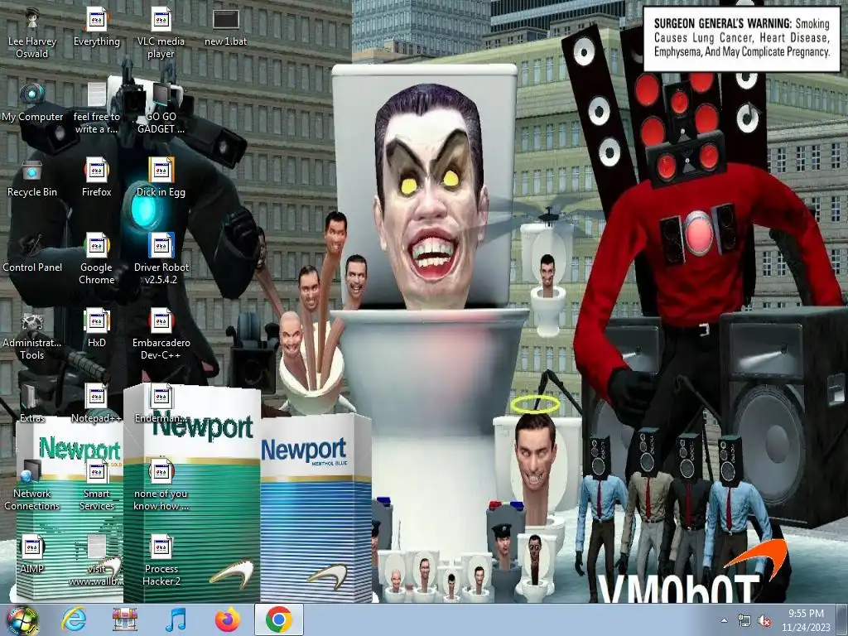Image resolution: width=848 pixels, height=636 pixels.
Task: Click the Show desktop button at taskbar end
Action: [842, 619]
